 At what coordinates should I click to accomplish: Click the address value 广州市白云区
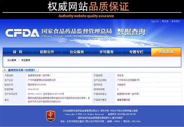[128, 80]
